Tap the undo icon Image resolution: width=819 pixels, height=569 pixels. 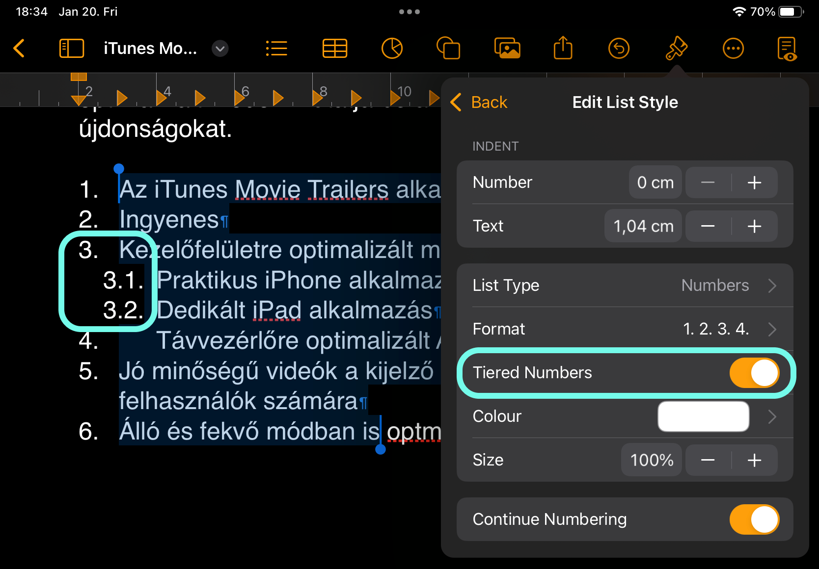619,49
